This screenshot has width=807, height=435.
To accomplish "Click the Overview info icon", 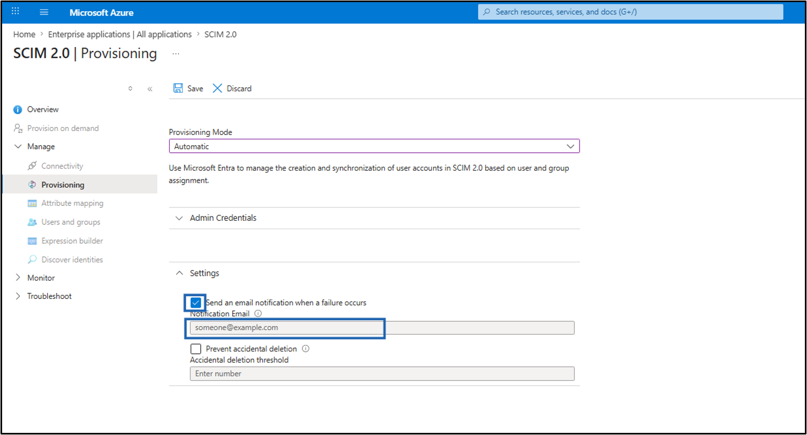I will [x=18, y=110].
